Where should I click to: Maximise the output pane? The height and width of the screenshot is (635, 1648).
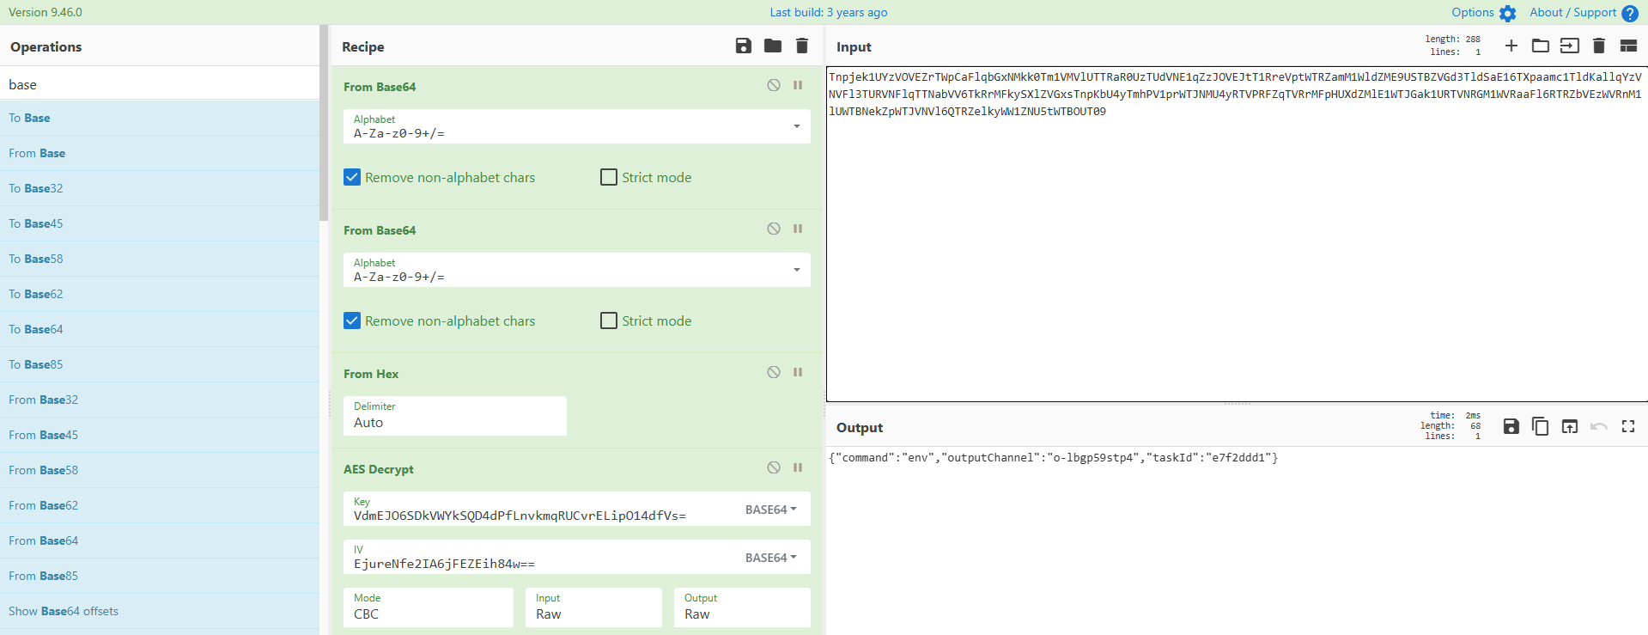(x=1628, y=427)
